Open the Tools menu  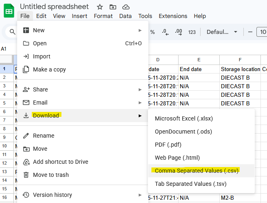[x=145, y=16]
